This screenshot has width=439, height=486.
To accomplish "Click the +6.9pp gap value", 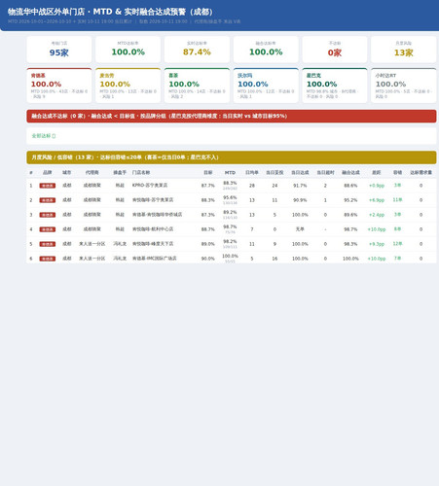I will pyautogui.click(x=377, y=200).
